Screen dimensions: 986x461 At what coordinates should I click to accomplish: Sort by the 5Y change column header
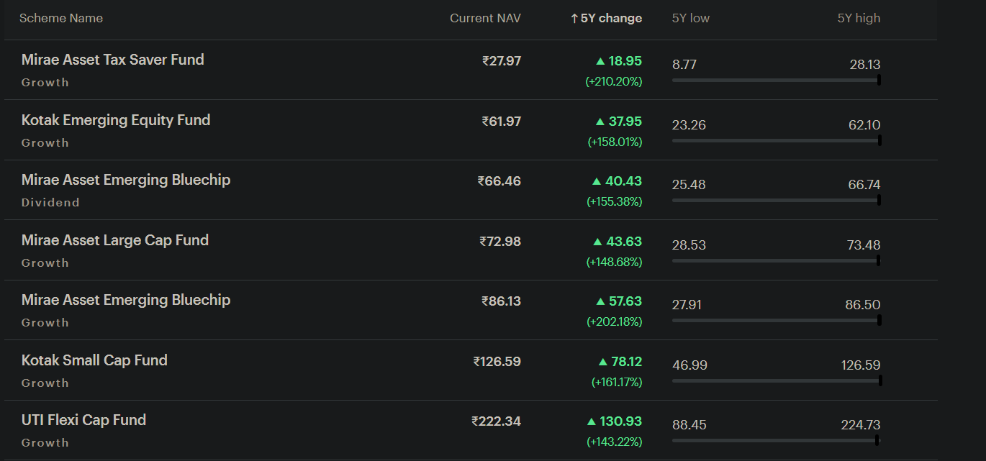[x=606, y=18]
